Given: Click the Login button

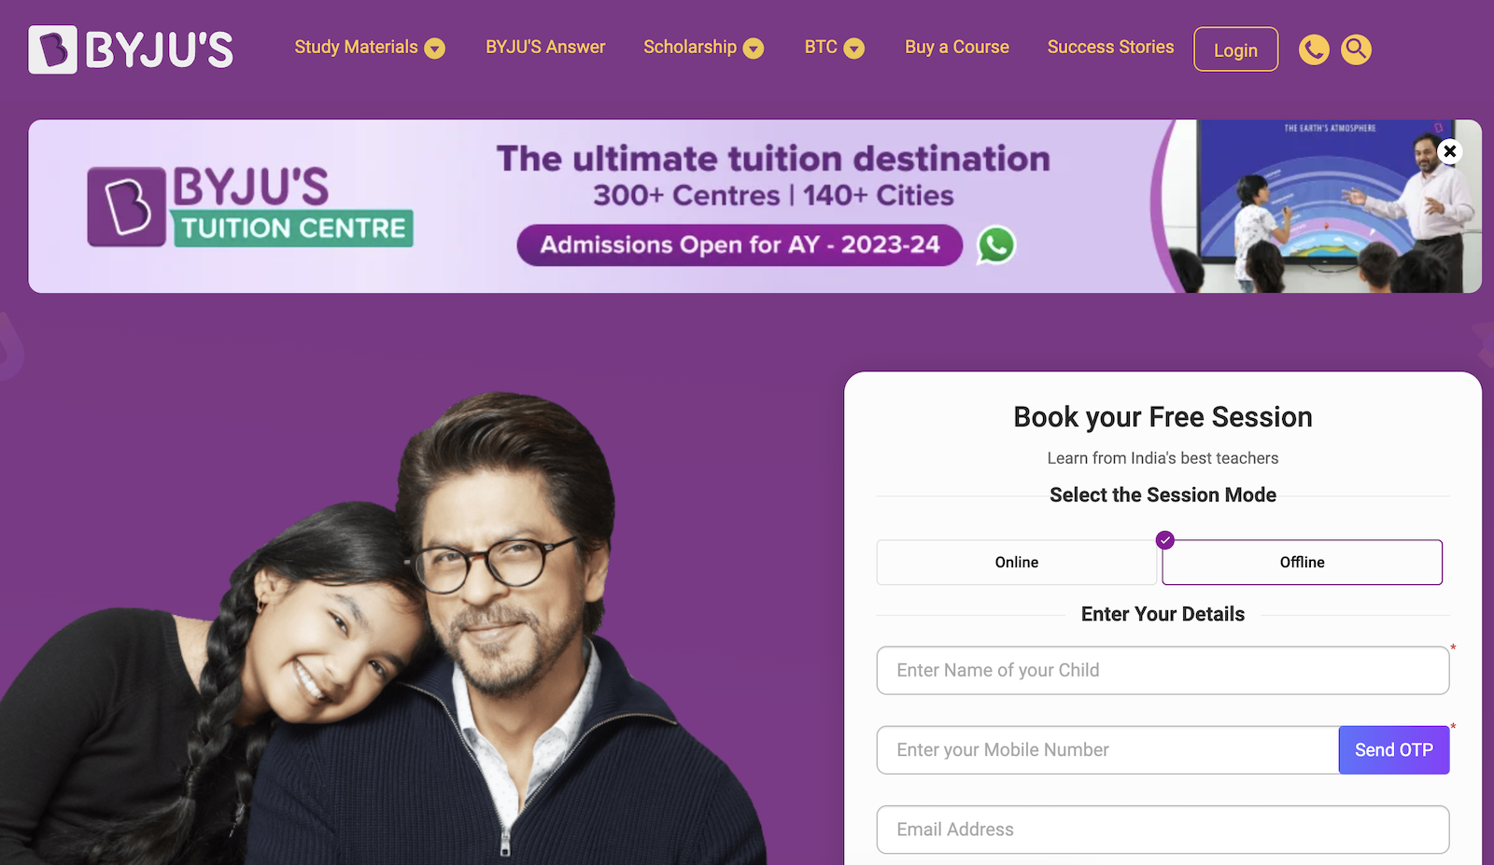Looking at the screenshot, I should point(1235,49).
